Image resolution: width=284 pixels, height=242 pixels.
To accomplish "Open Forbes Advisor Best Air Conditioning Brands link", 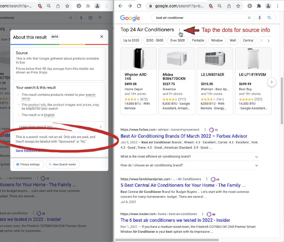I will [x=184, y=136].
